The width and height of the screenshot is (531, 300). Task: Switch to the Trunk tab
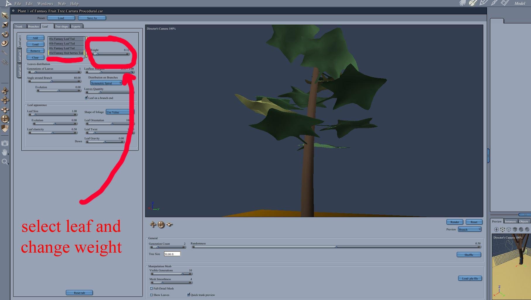[19, 26]
